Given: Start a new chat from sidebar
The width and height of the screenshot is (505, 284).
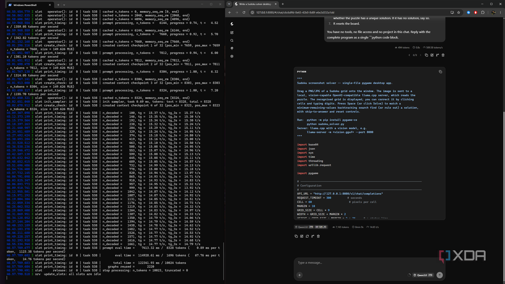Looking at the screenshot, I should pyautogui.click(x=232, y=32).
